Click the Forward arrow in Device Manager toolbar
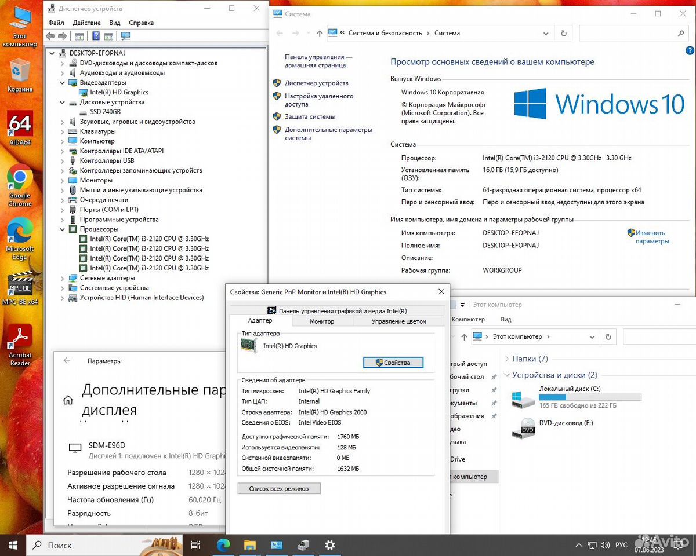 [61, 36]
